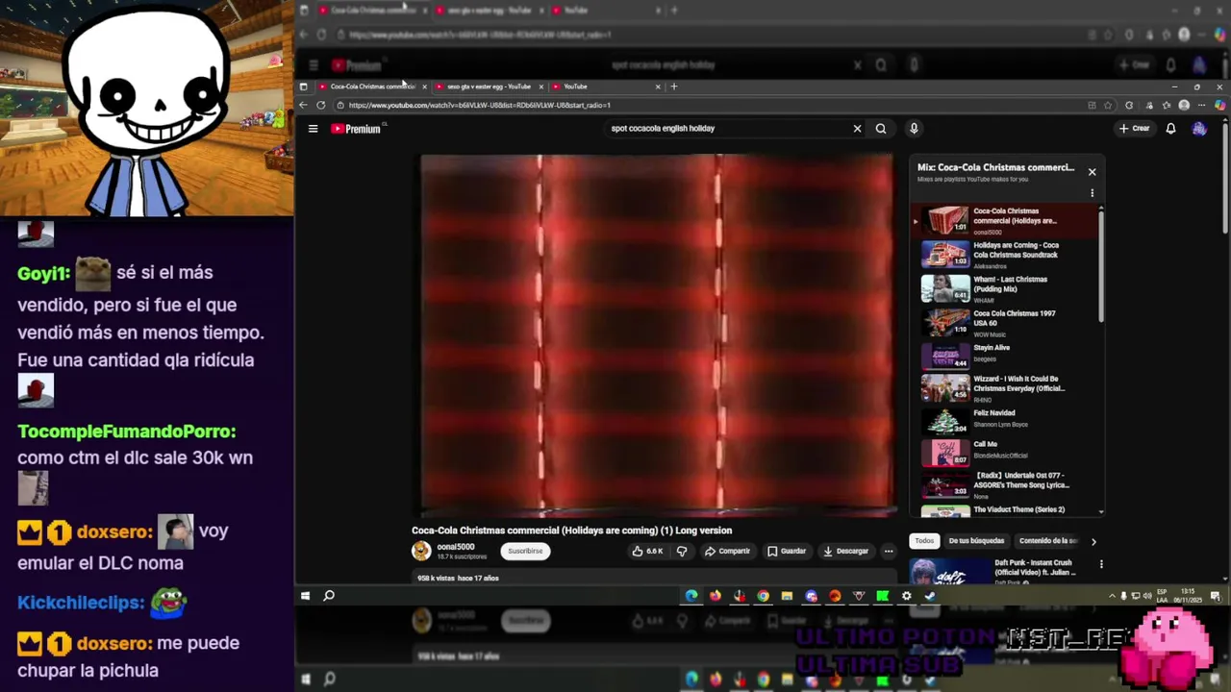Open the oonai5000 channel avatar

pyautogui.click(x=421, y=551)
